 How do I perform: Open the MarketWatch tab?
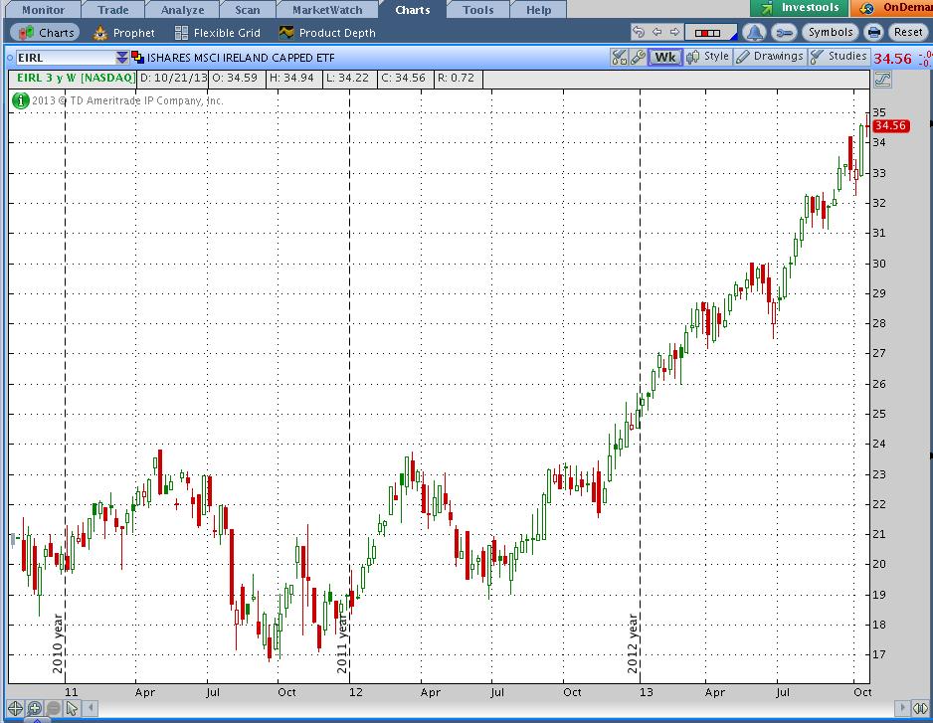click(327, 10)
